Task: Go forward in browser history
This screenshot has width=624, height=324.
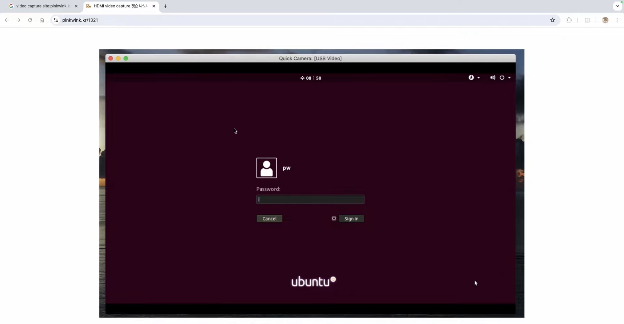Action: click(x=18, y=20)
